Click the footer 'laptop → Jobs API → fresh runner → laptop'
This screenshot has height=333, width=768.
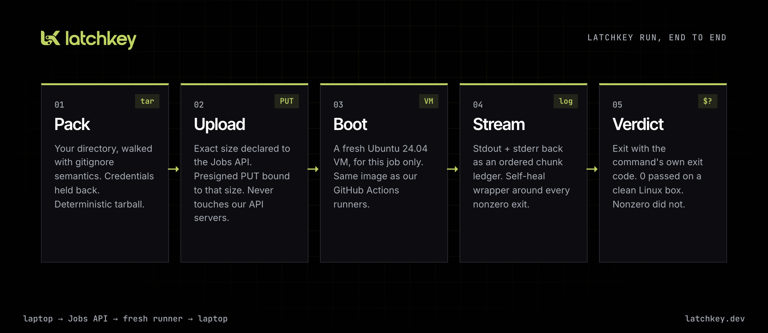click(125, 319)
